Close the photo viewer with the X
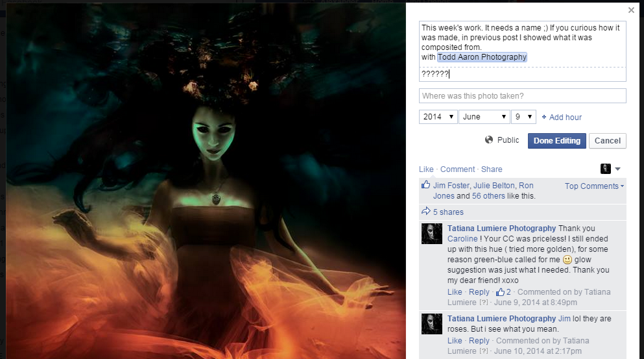This screenshot has height=359, width=644. point(631,10)
